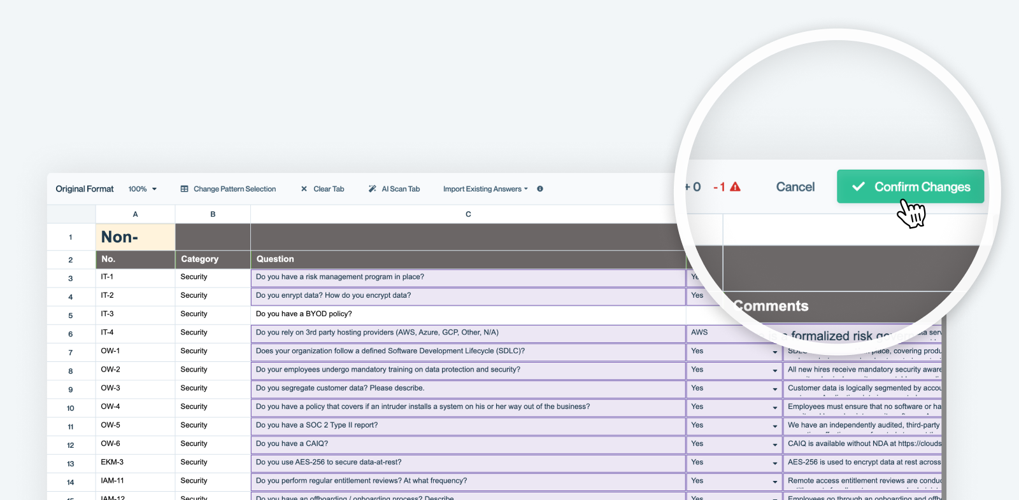
Task: Open the answer dropdown for segregate customer data row
Action: pos(774,389)
